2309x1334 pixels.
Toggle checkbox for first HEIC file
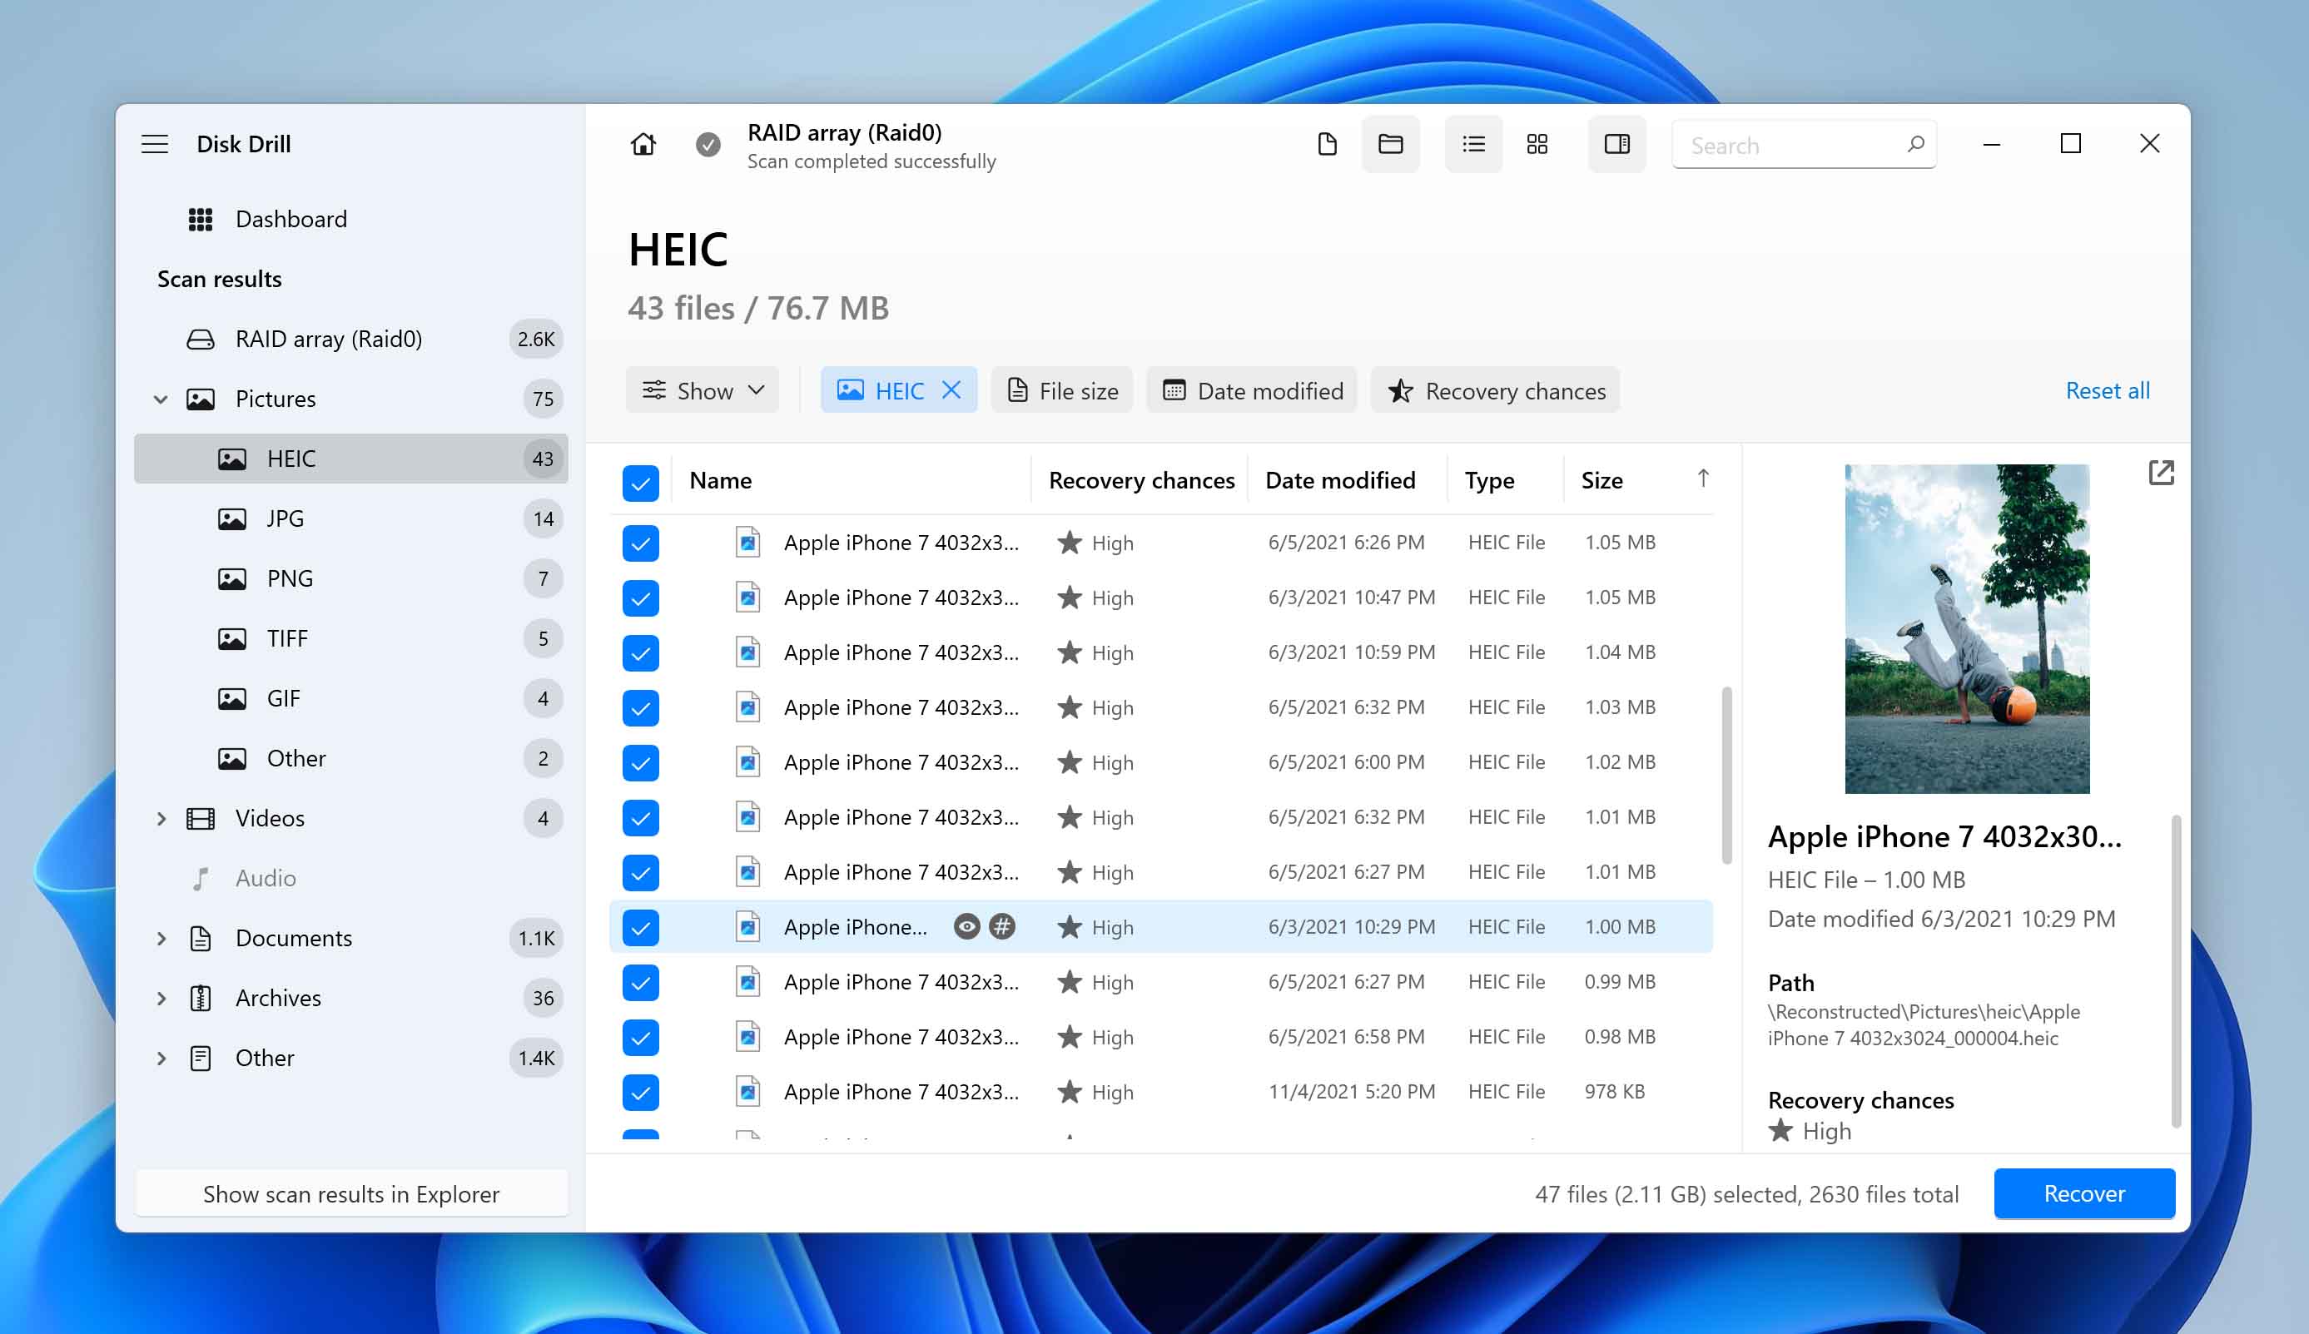click(640, 542)
